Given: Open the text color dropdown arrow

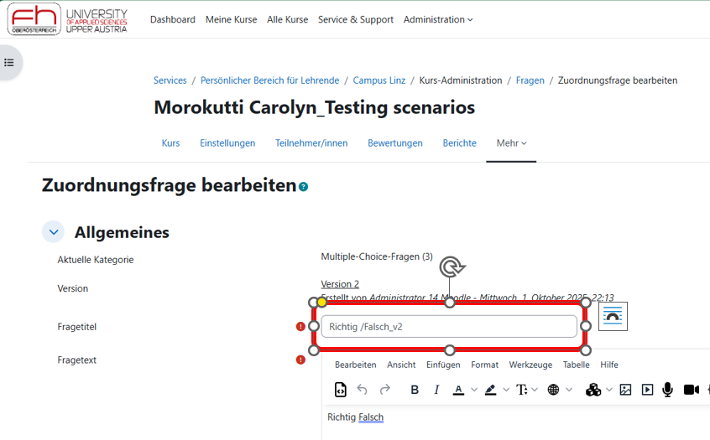Looking at the screenshot, I should click(474, 390).
